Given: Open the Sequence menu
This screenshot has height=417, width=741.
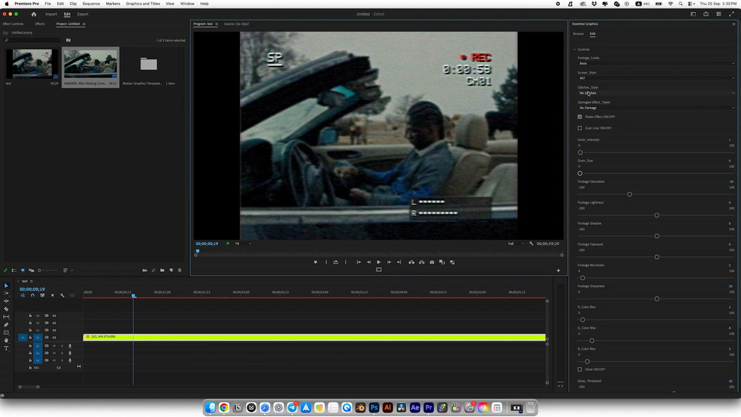Looking at the screenshot, I should [x=91, y=4].
